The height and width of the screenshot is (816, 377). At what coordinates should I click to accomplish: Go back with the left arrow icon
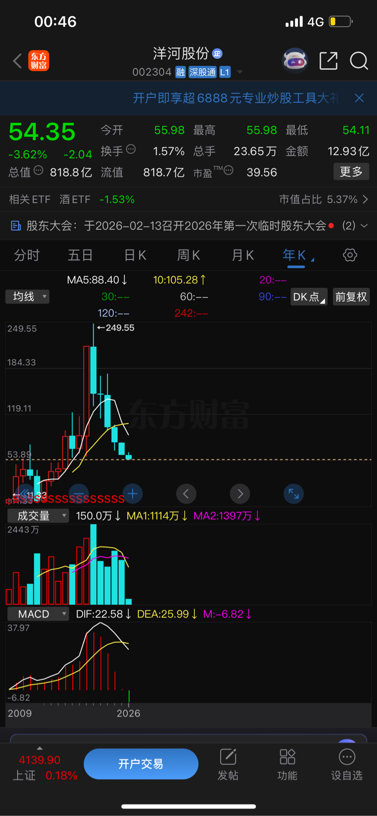click(x=17, y=61)
